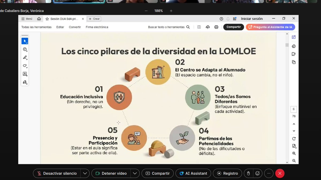This screenshot has width=321, height=180.
Task: Star the Sesión DUA SdA tab
Action: 47,19
